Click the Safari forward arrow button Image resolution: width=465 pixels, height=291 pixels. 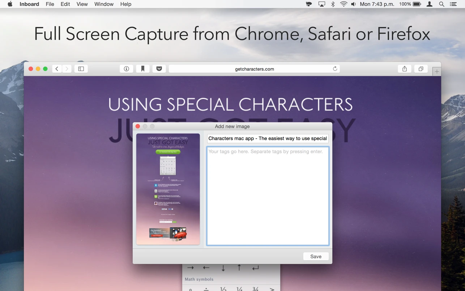pyautogui.click(x=67, y=69)
